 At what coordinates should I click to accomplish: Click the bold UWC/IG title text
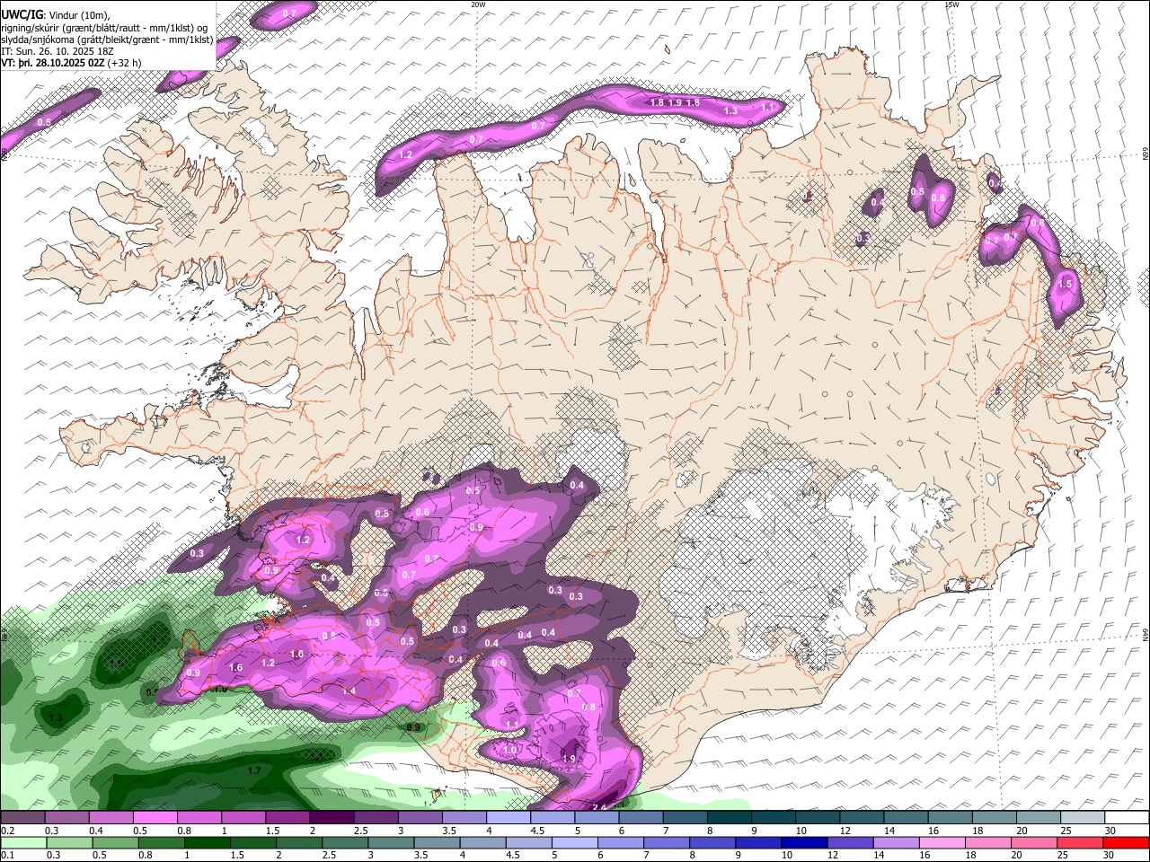(22, 13)
